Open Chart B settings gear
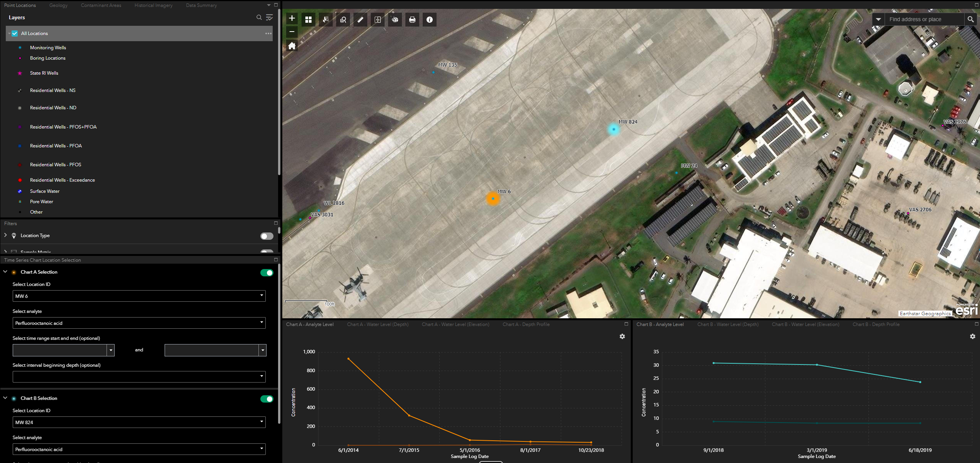This screenshot has width=980, height=463. 973,336
